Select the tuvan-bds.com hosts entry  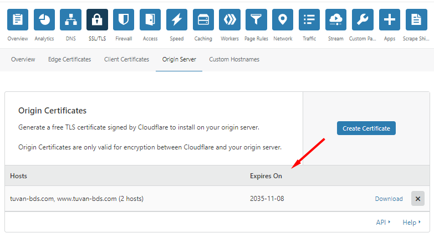76,199
